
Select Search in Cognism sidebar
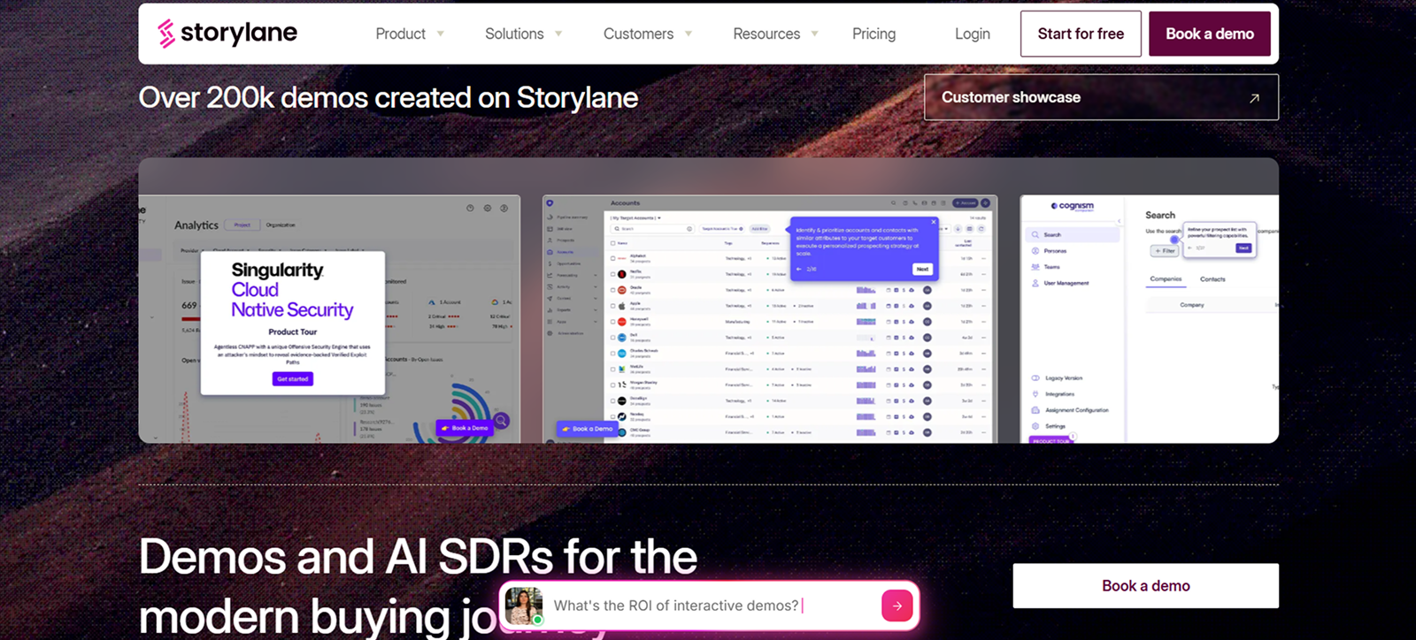pyautogui.click(x=1073, y=235)
